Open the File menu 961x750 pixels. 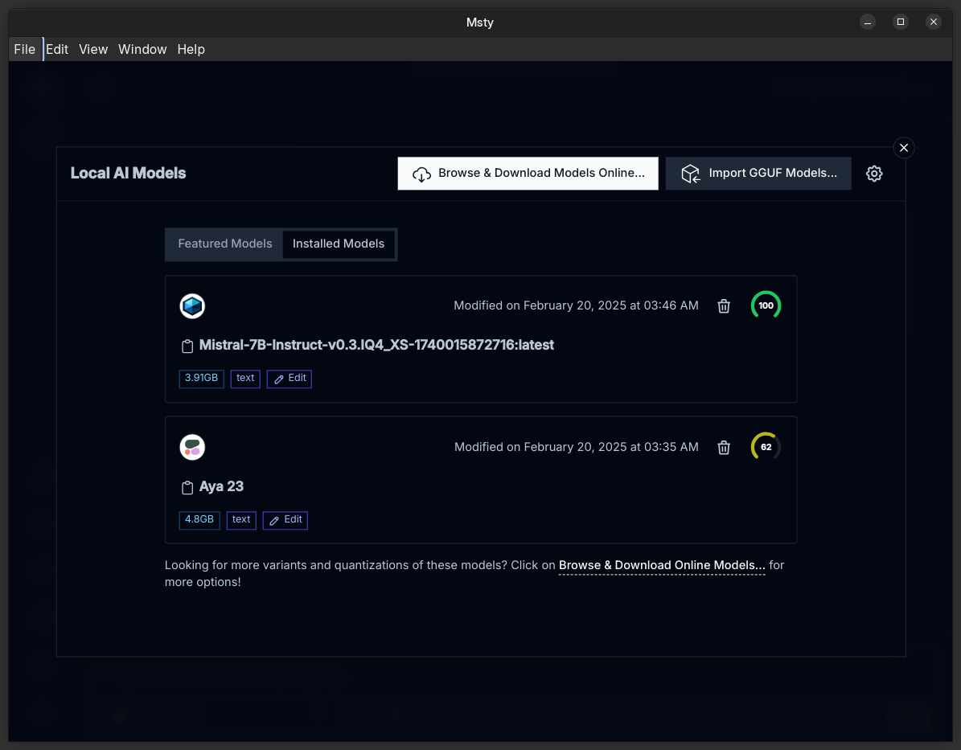tap(25, 49)
